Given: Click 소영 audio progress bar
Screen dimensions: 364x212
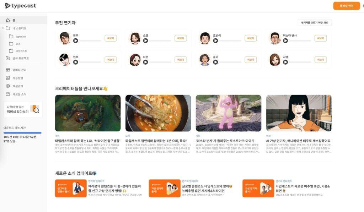Looking at the screenshot, I should [160, 41].
